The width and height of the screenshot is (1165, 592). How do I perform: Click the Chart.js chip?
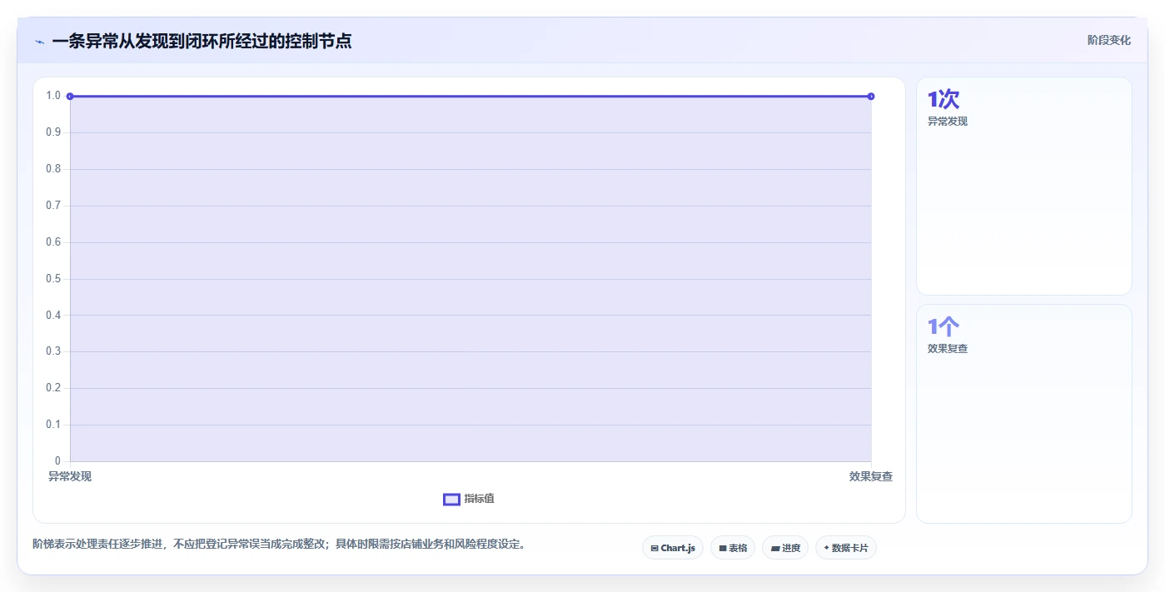[x=673, y=548]
